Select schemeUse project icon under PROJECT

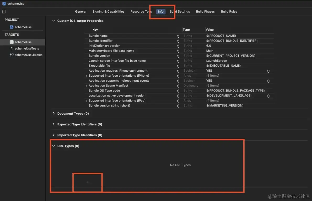coord(12,27)
